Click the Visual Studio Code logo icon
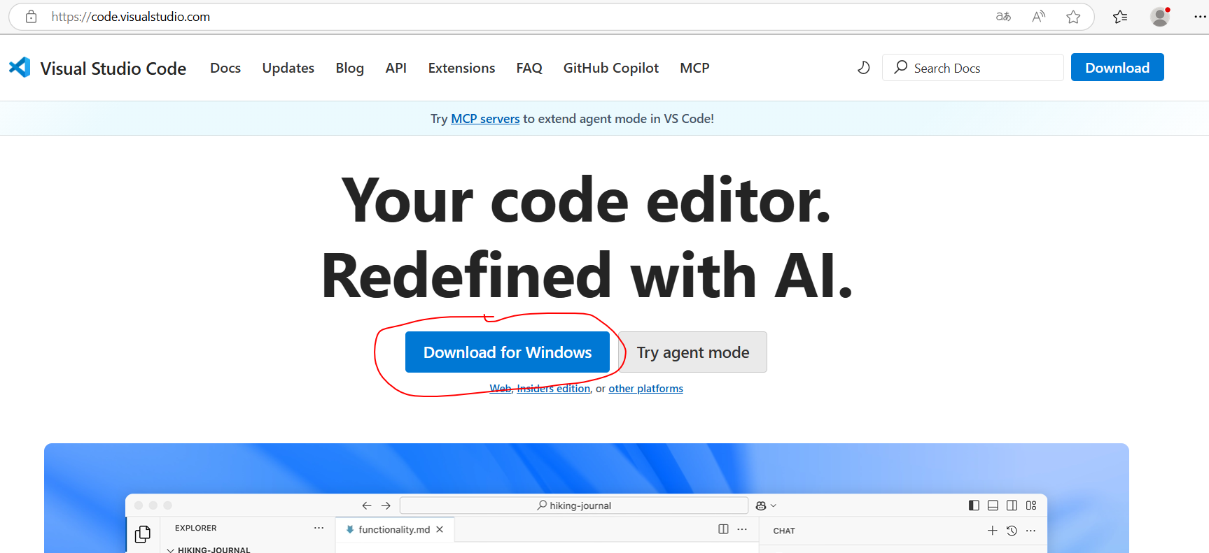1209x553 pixels. pos(20,67)
